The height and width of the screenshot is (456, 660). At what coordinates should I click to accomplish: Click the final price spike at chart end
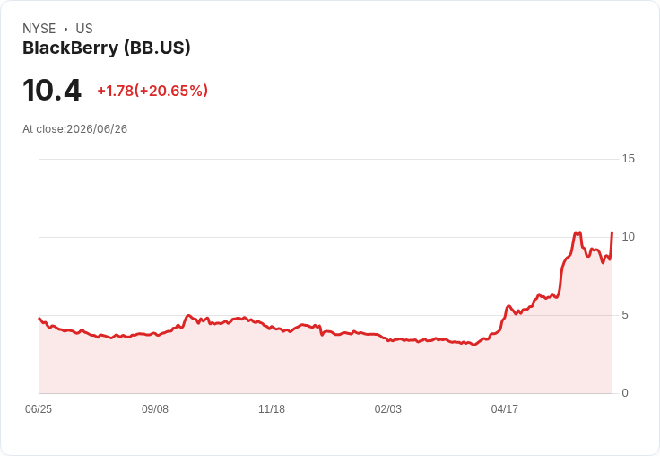pyautogui.click(x=612, y=233)
